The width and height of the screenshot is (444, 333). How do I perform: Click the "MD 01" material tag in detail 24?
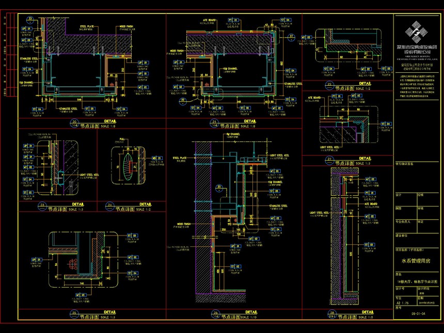157,158
